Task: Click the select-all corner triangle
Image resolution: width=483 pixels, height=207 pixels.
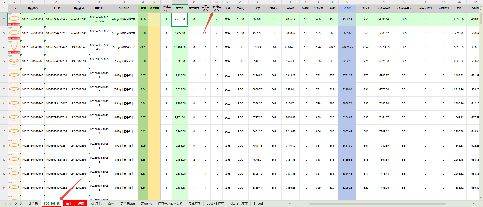Action: click(4, 2)
